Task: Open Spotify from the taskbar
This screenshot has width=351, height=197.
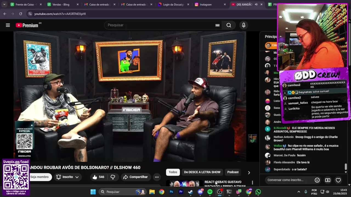Action: pos(210,192)
